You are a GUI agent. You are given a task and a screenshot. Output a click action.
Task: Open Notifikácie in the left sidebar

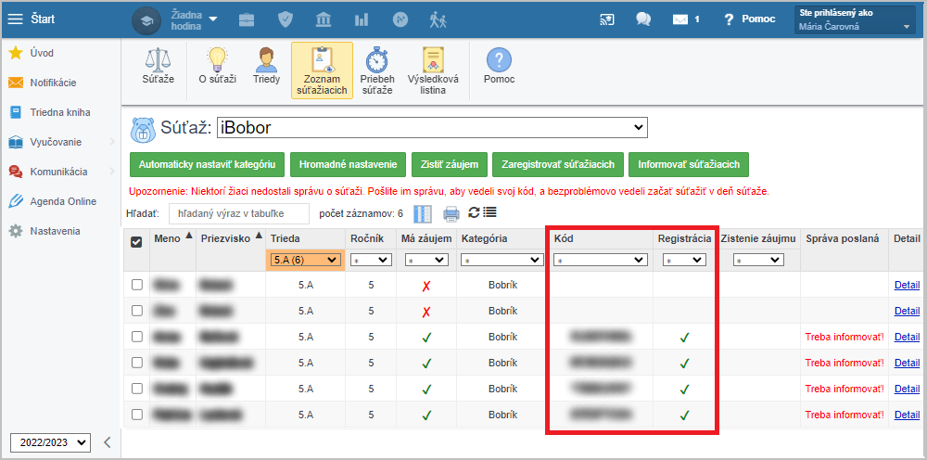pos(53,83)
